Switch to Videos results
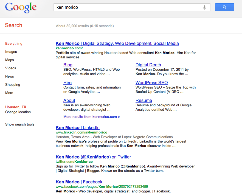242x196 pixels. point(10,68)
